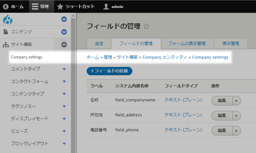The image size is (256, 153).
Task: Click 編集 button for 所在地 field
Action: coord(222,115)
